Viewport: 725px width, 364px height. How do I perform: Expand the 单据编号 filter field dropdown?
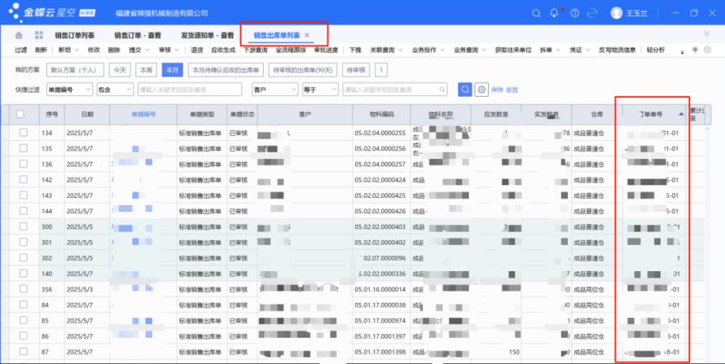coord(69,89)
